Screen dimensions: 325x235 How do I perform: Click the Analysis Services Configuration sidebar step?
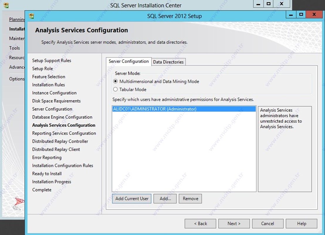64,125
